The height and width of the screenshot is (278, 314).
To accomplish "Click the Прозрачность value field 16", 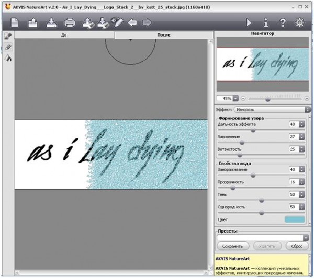I will (294, 182).
